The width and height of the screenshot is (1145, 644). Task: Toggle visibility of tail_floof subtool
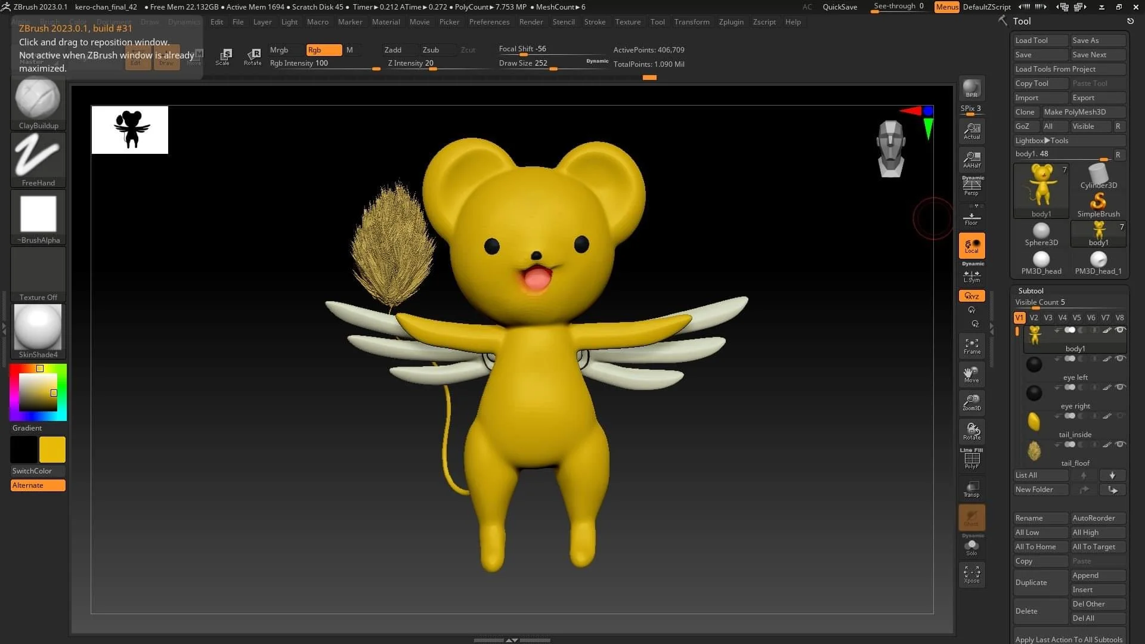tap(1121, 445)
